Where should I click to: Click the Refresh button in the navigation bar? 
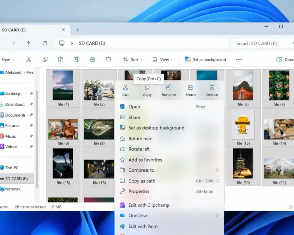pyautogui.click(x=45, y=43)
